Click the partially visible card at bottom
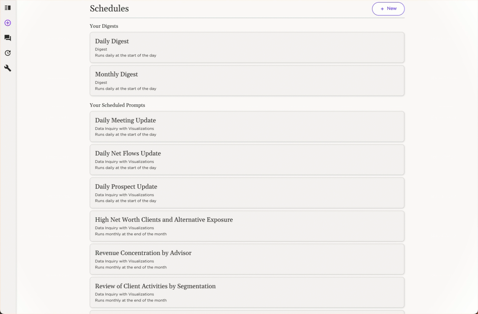The image size is (478, 314). pyautogui.click(x=247, y=312)
